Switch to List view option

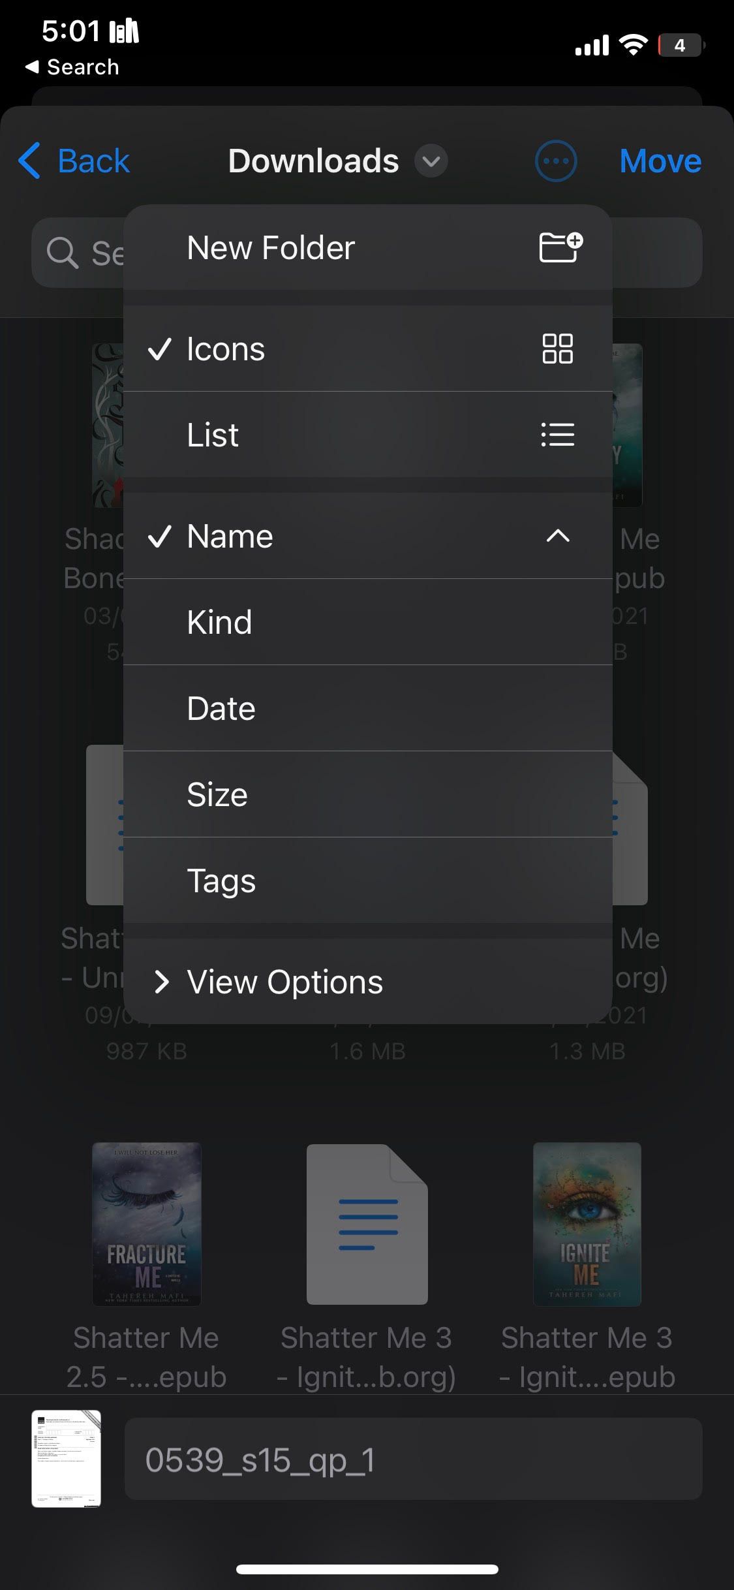(x=213, y=435)
